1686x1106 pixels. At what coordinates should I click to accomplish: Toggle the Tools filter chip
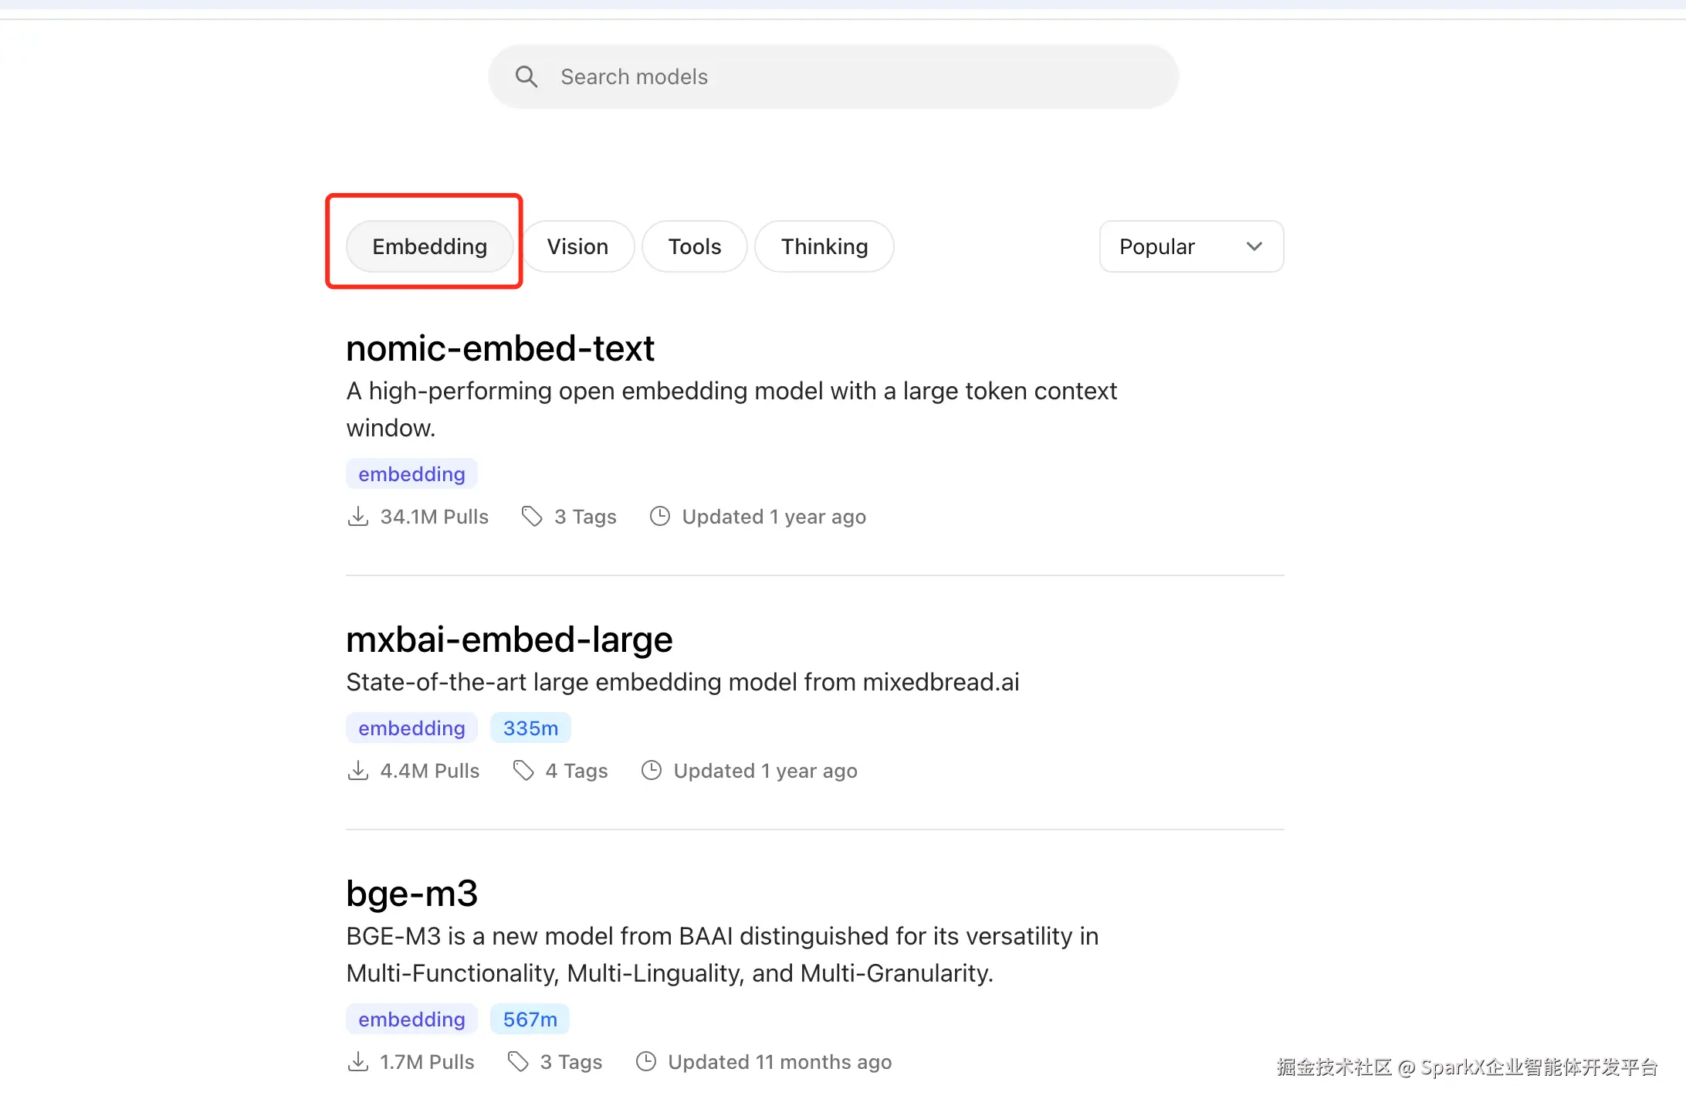(x=694, y=246)
